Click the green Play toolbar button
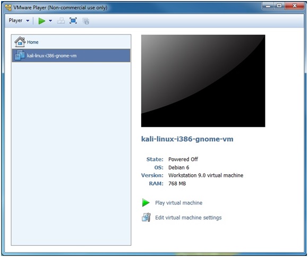Image resolution: width=308 pixels, height=257 pixels. [41, 21]
